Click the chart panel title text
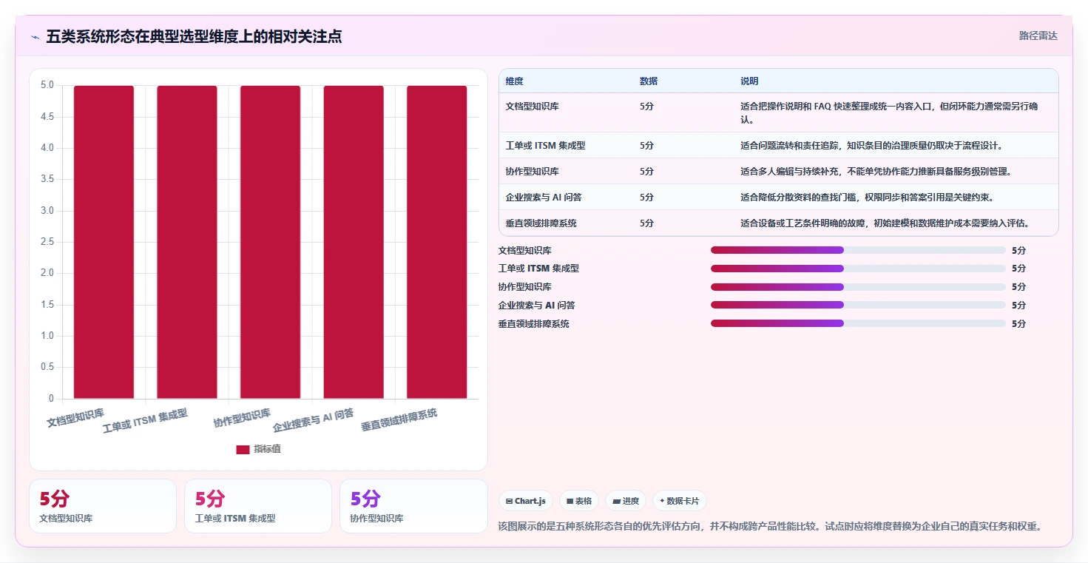1088x563 pixels. [x=194, y=36]
